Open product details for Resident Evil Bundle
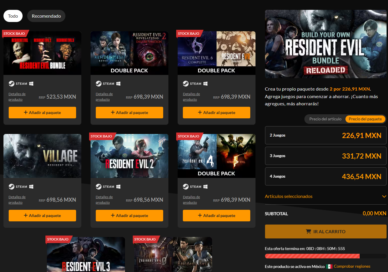 tap(17, 97)
